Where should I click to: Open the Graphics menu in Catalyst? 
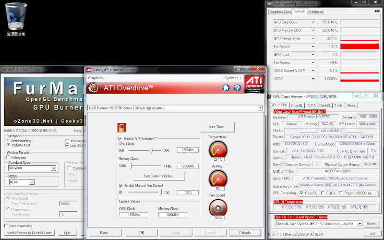pos(97,78)
